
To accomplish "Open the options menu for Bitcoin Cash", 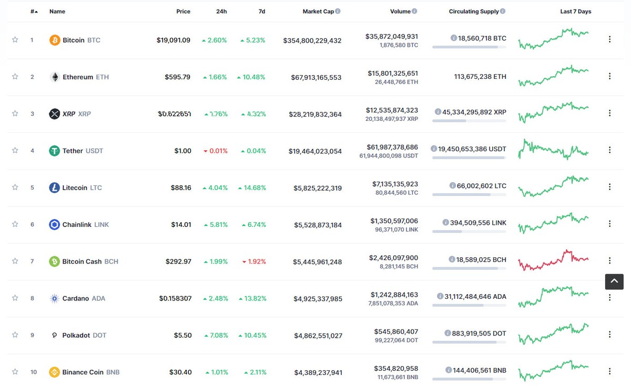I will (609, 260).
